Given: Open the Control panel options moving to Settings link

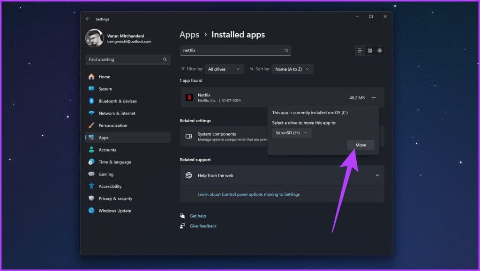Looking at the screenshot, I should coord(249,194).
